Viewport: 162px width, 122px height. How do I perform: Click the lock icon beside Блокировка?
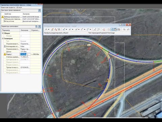(x=5, y=46)
